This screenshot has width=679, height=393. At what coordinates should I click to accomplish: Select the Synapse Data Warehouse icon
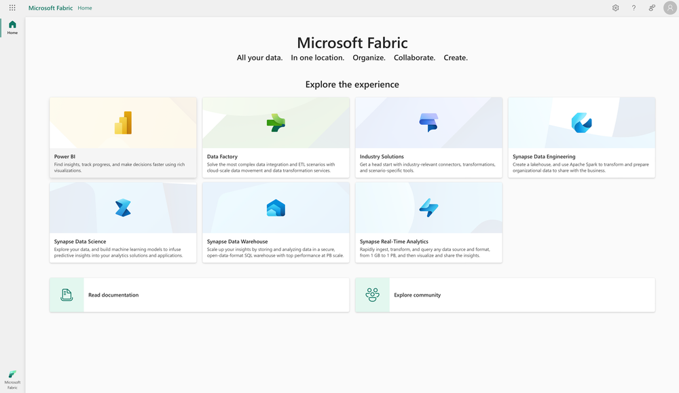click(x=276, y=208)
